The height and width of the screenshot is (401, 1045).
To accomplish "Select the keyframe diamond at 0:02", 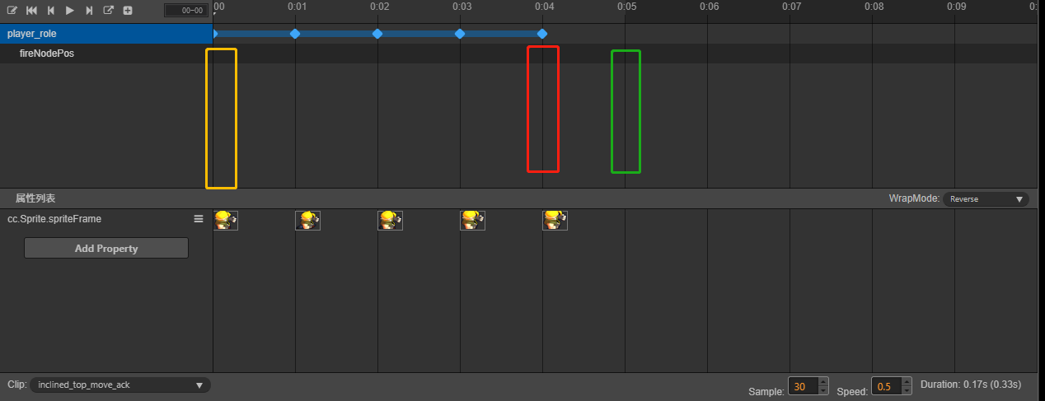I will (377, 34).
